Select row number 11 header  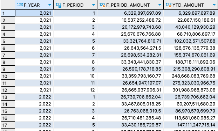8,83
